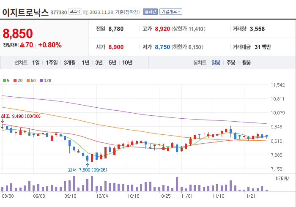Click the 저가 8,750 value

(x=162, y=47)
